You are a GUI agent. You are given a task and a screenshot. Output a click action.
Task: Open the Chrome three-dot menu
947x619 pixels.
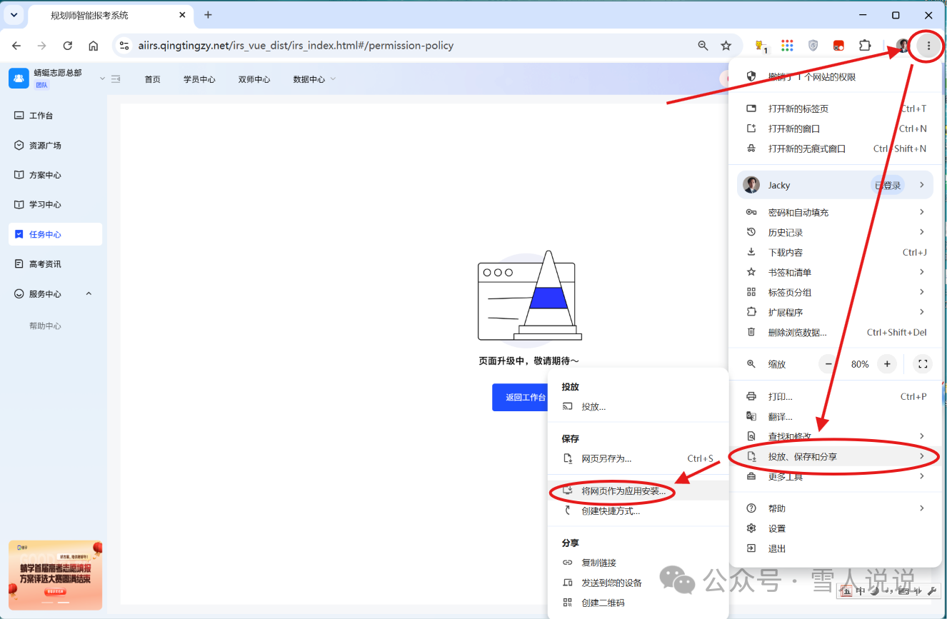tap(928, 46)
